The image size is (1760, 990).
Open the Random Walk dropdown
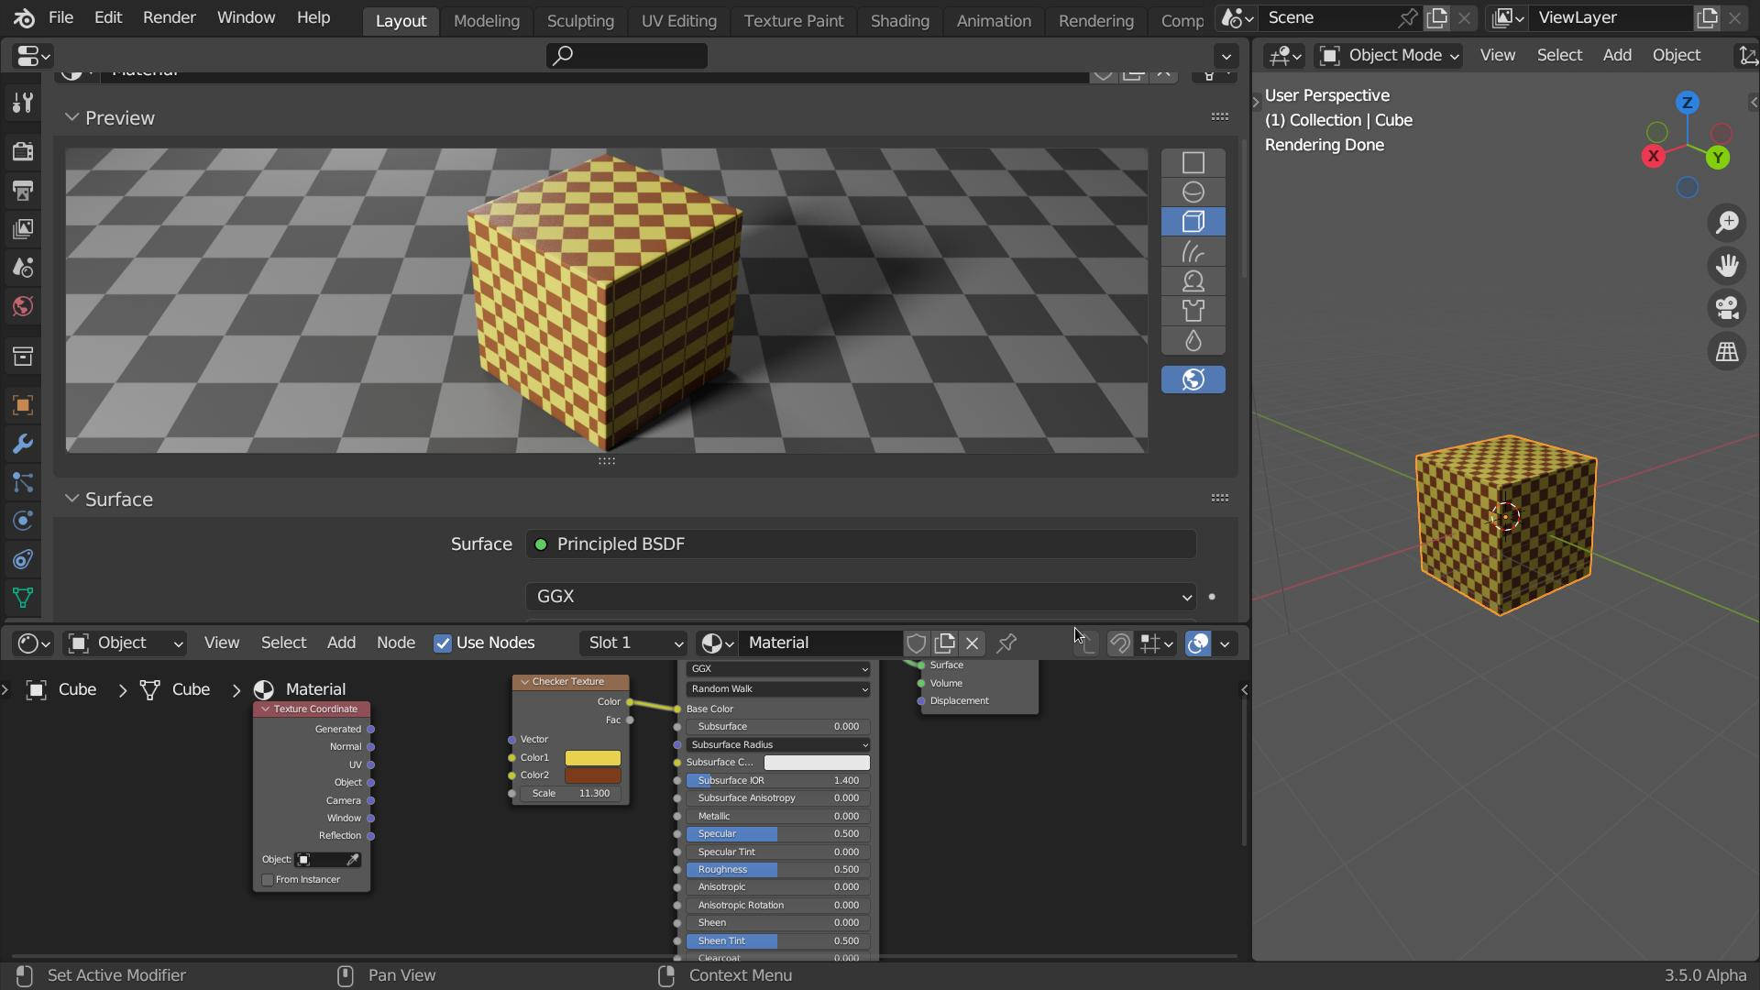point(778,689)
